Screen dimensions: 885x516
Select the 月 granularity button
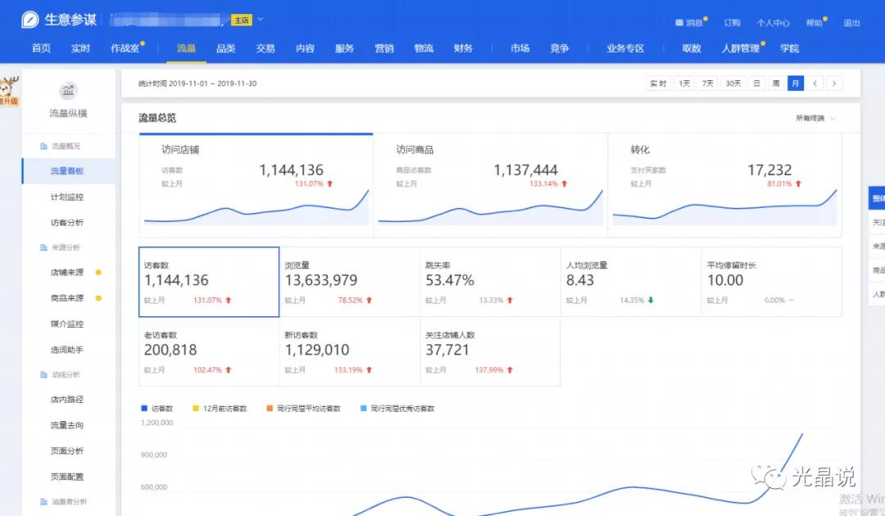coord(795,84)
